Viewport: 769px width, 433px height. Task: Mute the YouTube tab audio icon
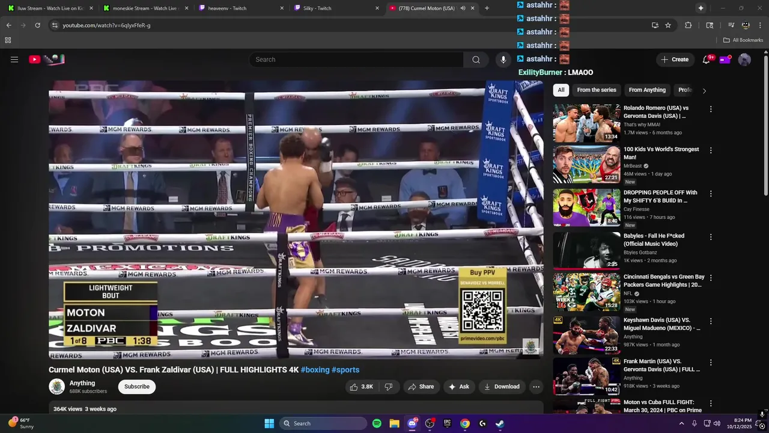point(463,8)
